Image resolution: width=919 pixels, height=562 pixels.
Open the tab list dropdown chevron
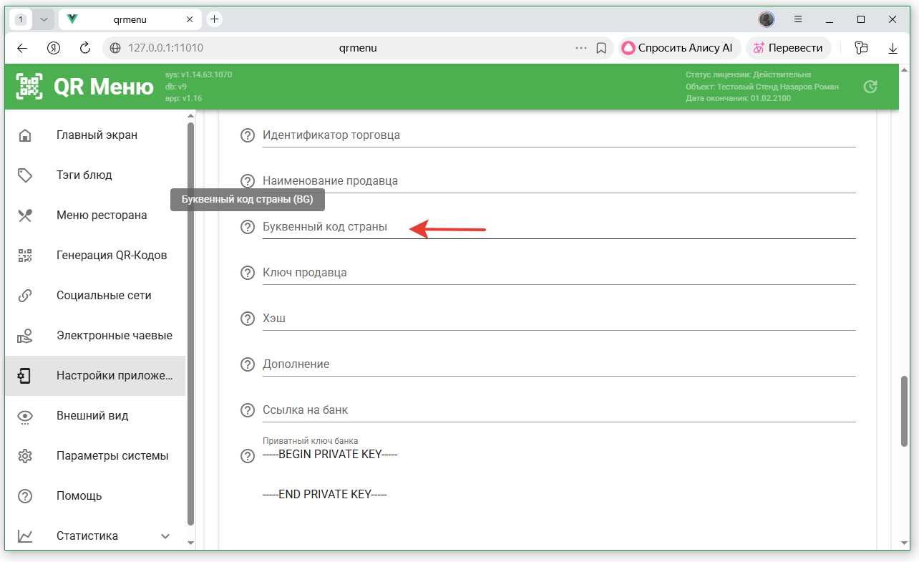pos(44,19)
